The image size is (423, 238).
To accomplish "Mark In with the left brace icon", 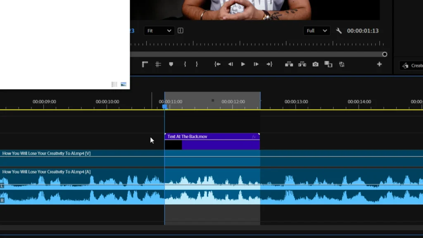I will tap(185, 64).
